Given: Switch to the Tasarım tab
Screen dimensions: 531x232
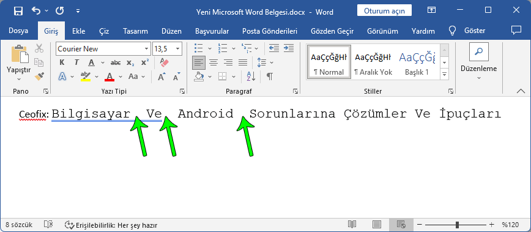Looking at the screenshot, I should tap(135, 31).
